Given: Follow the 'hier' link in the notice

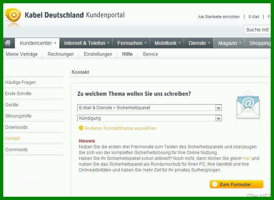Looking at the screenshot, I should click(x=247, y=158).
